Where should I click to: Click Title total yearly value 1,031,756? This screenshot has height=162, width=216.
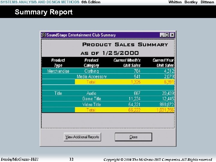tap(165, 110)
